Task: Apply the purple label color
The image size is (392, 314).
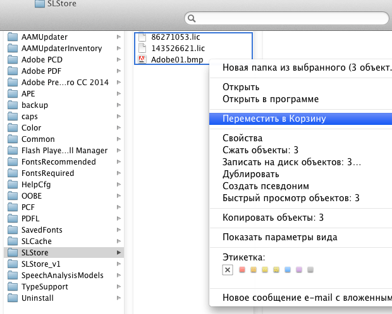Action: (x=299, y=270)
